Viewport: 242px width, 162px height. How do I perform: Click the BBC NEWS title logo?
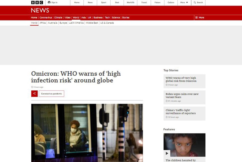click(40, 10)
